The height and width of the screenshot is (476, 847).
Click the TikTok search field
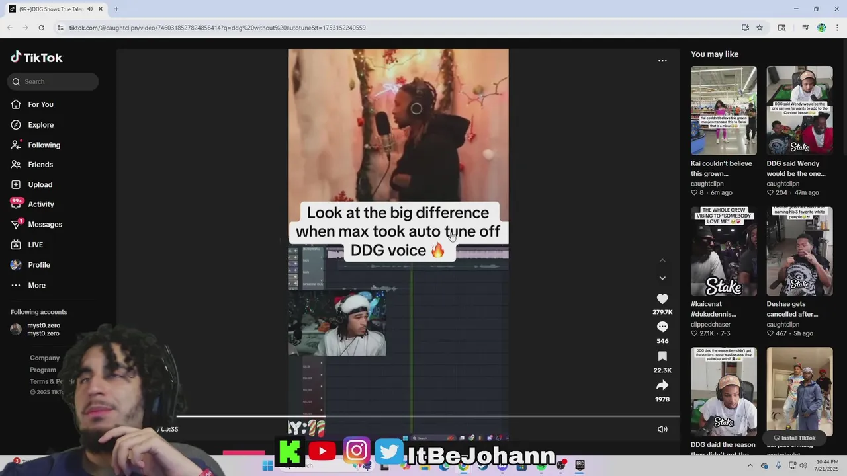pyautogui.click(x=53, y=81)
